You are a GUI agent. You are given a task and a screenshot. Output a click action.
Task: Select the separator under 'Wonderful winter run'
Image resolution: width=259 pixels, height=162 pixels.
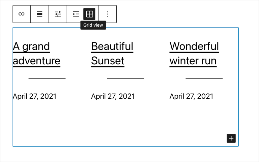point(204,78)
